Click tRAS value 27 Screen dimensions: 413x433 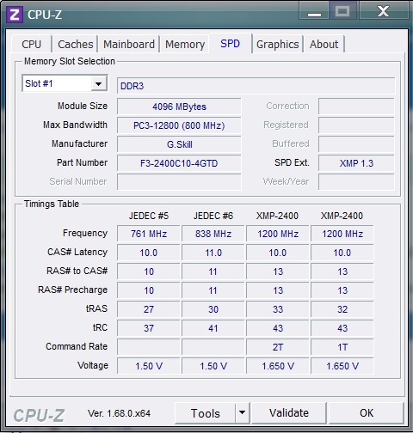[x=149, y=309]
